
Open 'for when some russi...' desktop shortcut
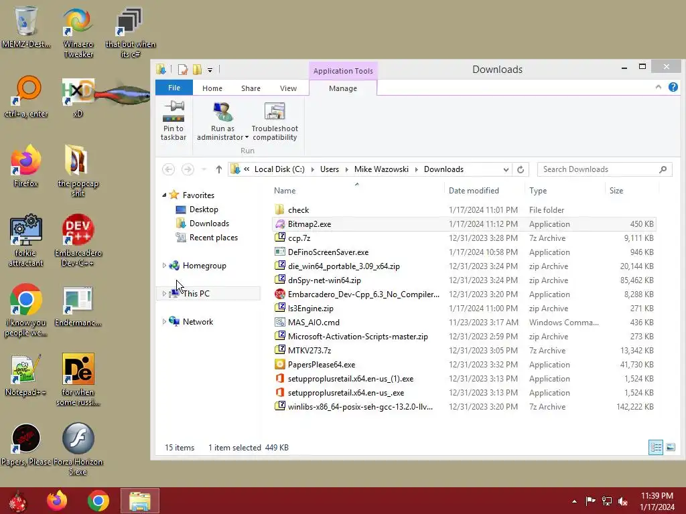click(x=78, y=380)
